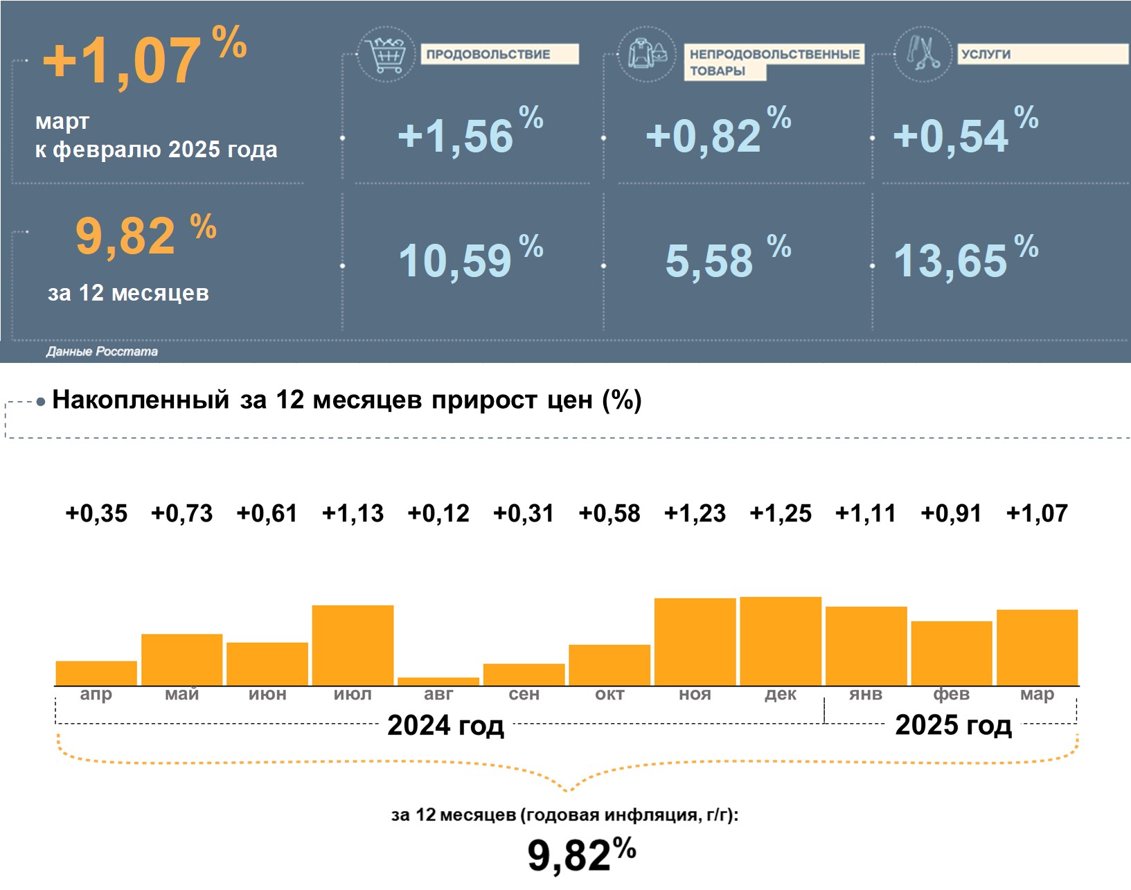Click the shopping cart food icon

(386, 54)
